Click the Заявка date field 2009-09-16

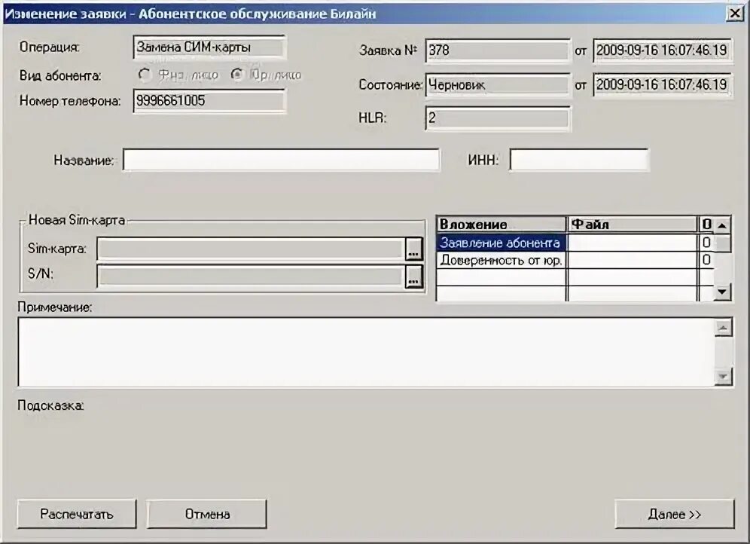point(662,50)
